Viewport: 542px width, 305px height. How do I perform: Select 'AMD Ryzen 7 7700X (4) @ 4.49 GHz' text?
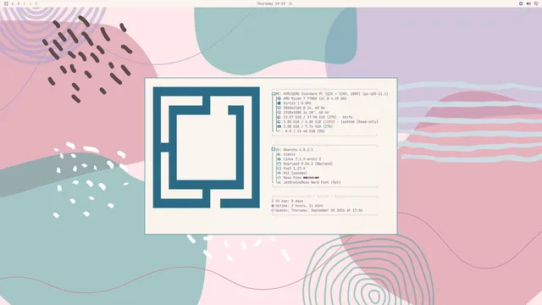[x=315, y=98]
